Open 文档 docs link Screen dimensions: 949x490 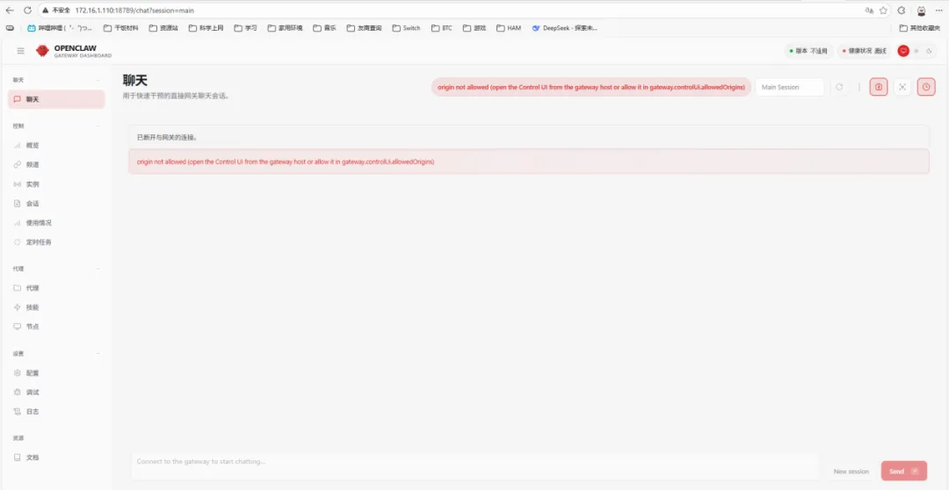tap(56, 458)
